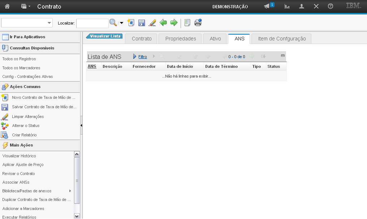Go to the next record with green right arrow
Viewport: 367px width, 219px height.
[174, 23]
